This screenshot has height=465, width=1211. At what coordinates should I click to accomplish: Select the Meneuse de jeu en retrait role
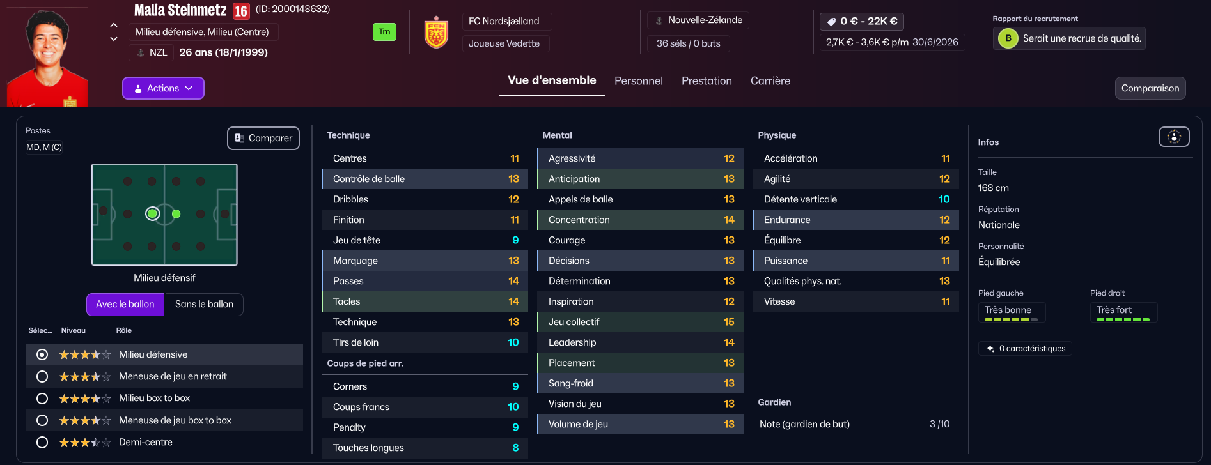[42, 377]
